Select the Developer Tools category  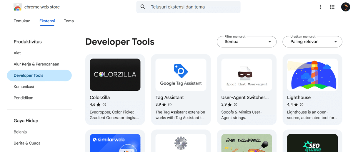(x=39, y=75)
